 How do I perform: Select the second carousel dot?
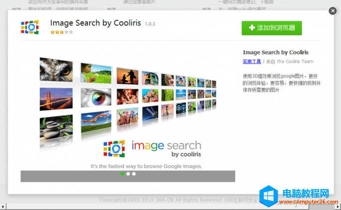coord(128,174)
